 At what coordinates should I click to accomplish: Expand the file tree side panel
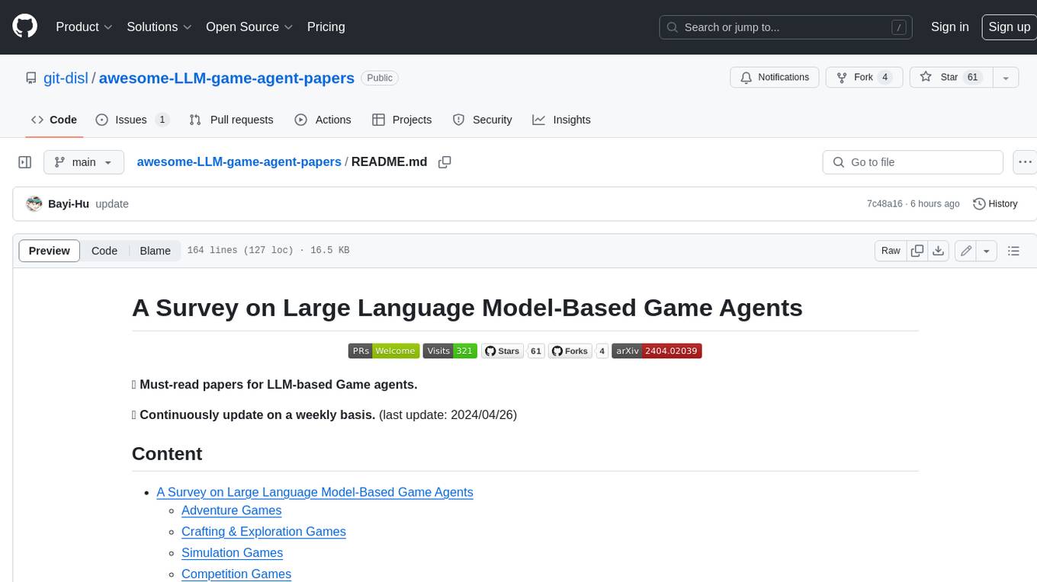tap(24, 162)
